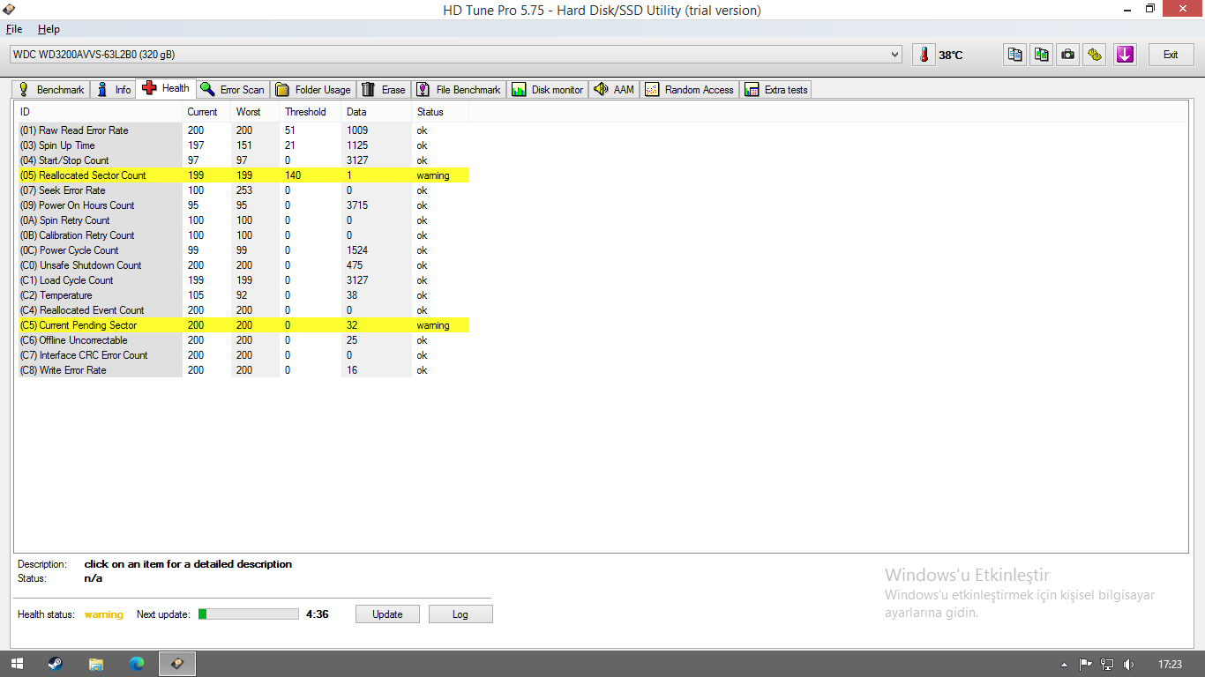This screenshot has width=1205, height=677.
Task: Select the Power Cycle Count row
Action: click(242, 250)
